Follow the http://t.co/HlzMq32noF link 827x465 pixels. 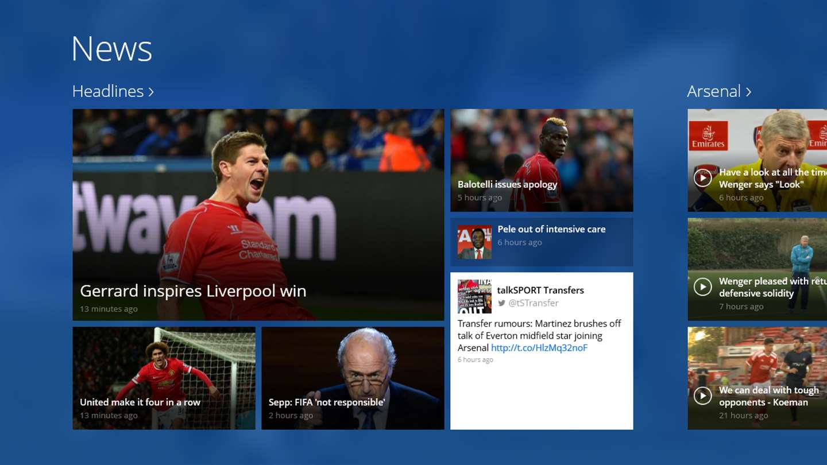pos(539,348)
